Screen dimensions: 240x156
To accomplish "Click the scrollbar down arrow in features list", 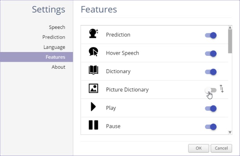I will tap(230, 133).
